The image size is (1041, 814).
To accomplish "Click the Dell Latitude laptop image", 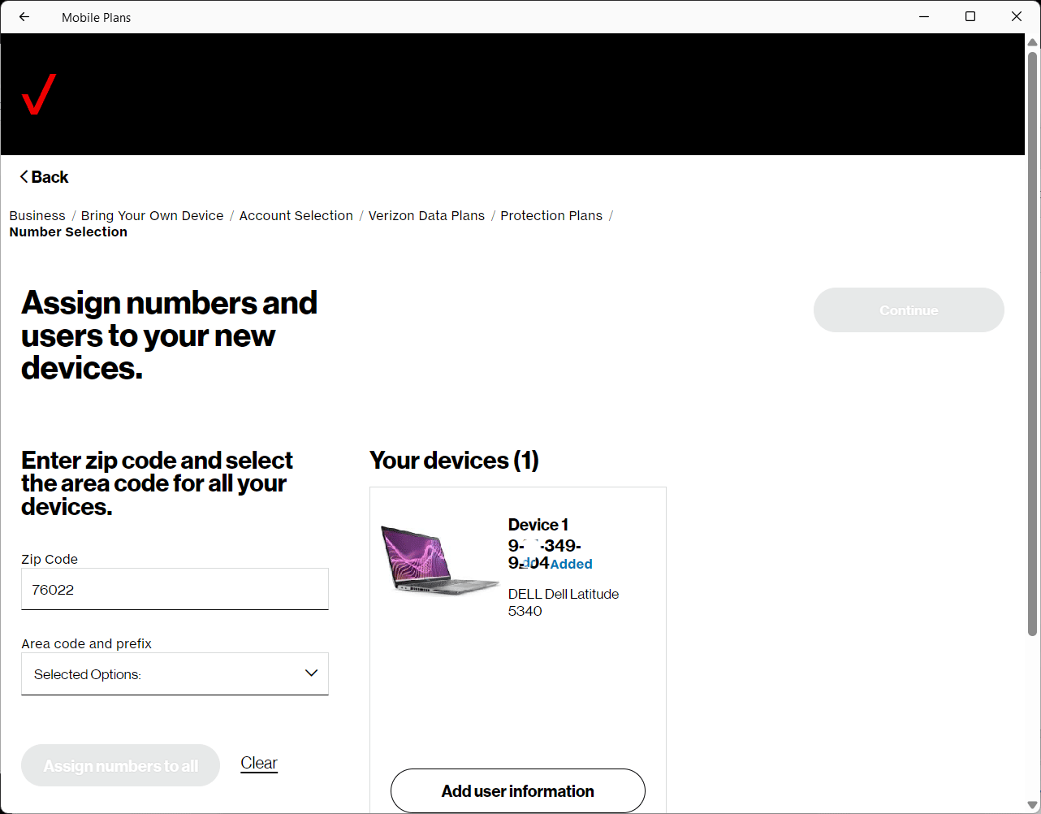I will [438, 559].
